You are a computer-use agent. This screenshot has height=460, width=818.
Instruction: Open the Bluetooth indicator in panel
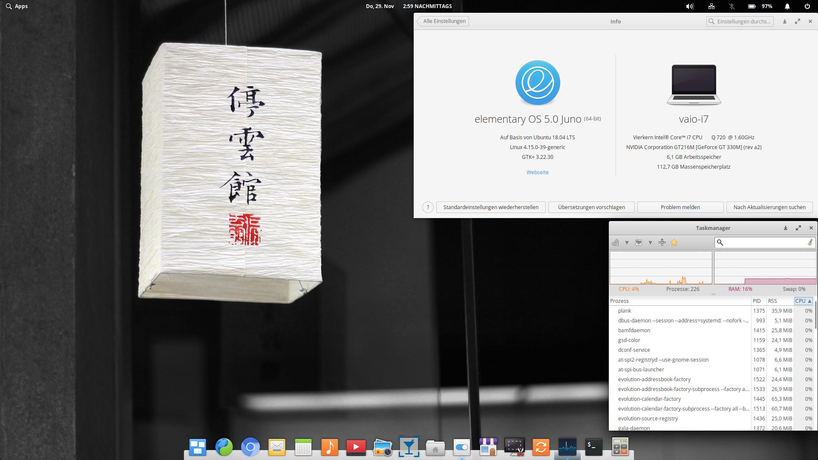point(732,6)
